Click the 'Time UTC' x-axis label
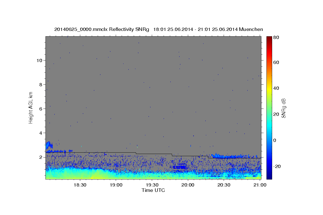Image resolution: width=323 pixels, height=215 pixels. (153, 190)
